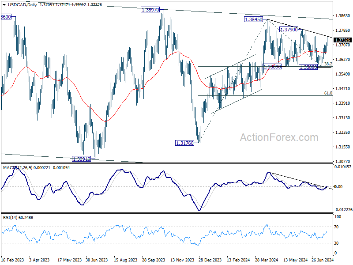Click '30' on the RSI axis
353x265 pixels.
point(336,243)
